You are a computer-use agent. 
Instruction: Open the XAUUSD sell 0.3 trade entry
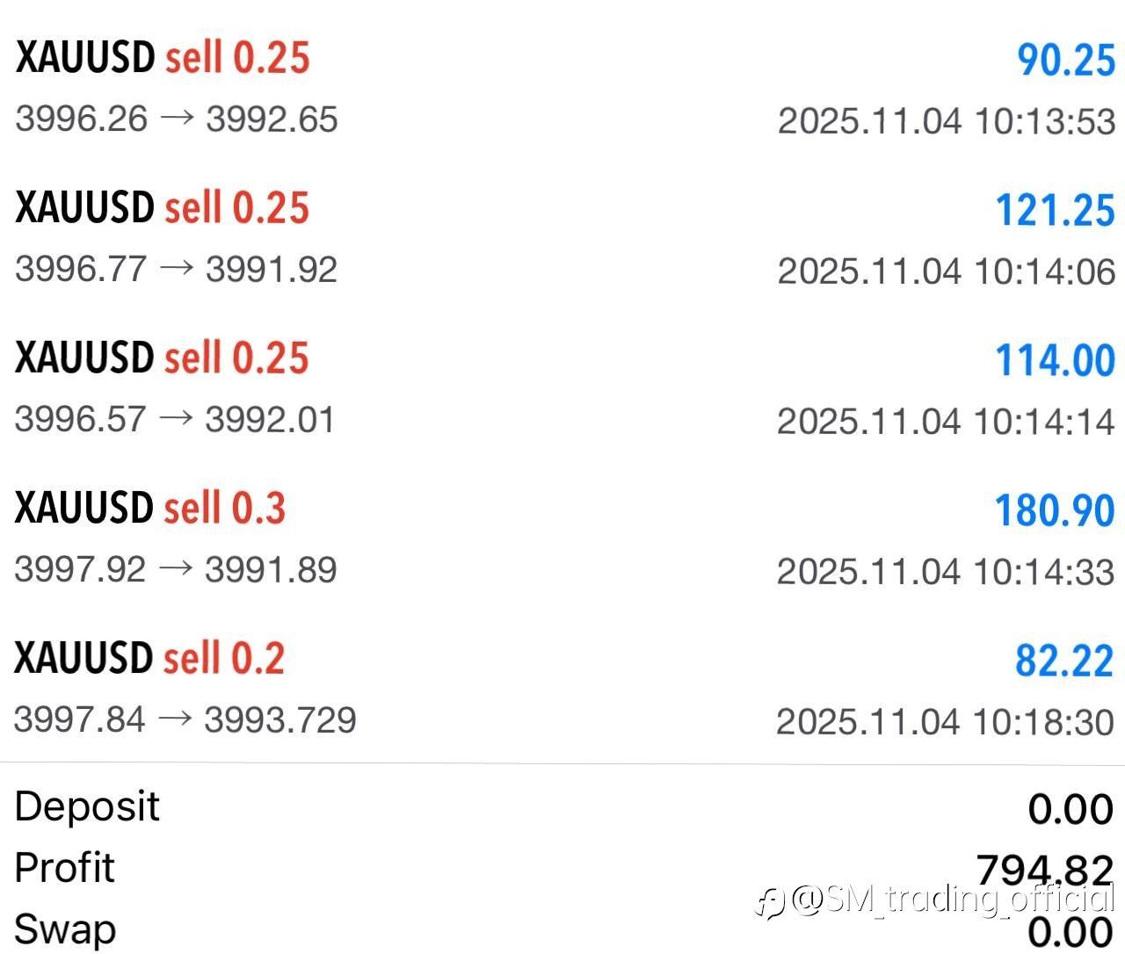[150, 509]
